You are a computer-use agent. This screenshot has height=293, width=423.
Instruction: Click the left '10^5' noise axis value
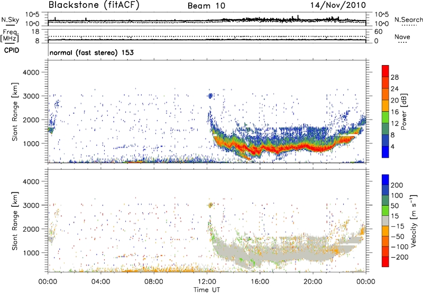tap(32, 14)
